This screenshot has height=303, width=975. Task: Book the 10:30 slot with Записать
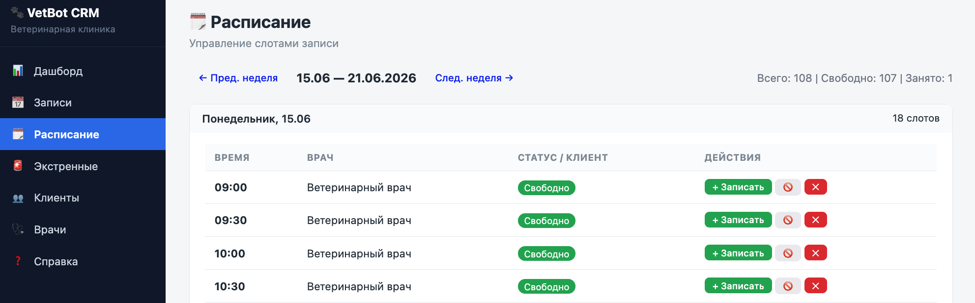point(738,286)
